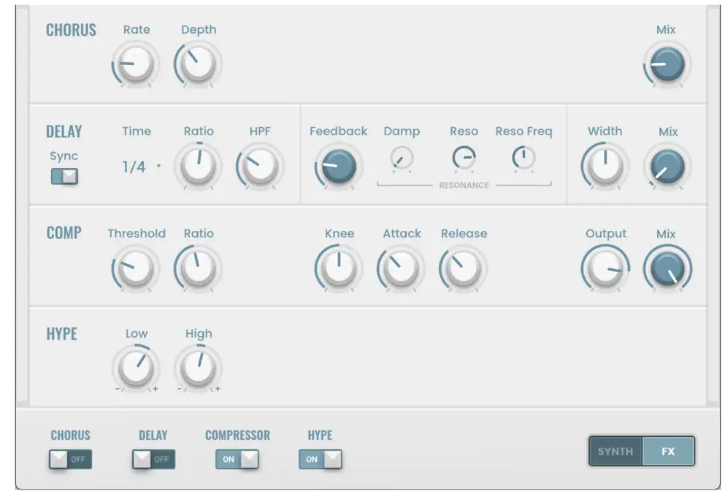This screenshot has height=499, width=725.
Task: Click the Delay HPF knob
Action: tap(260, 167)
